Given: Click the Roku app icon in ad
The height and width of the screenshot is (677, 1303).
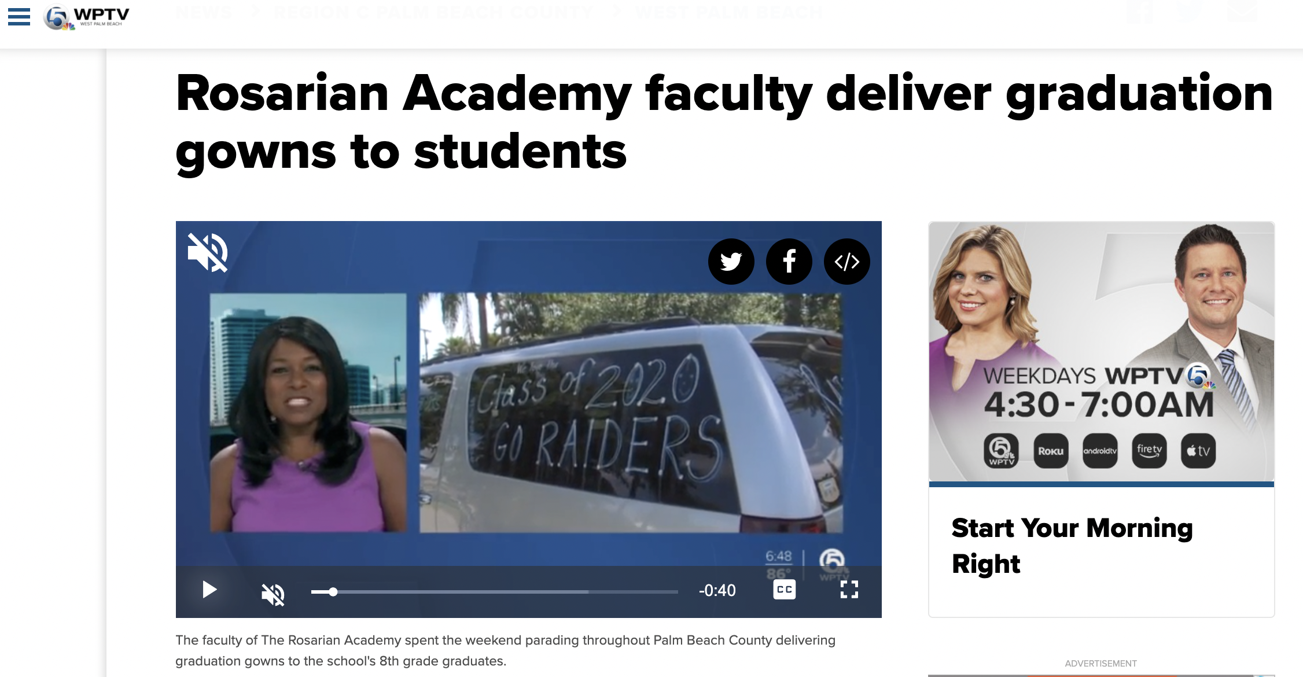Looking at the screenshot, I should (1051, 451).
